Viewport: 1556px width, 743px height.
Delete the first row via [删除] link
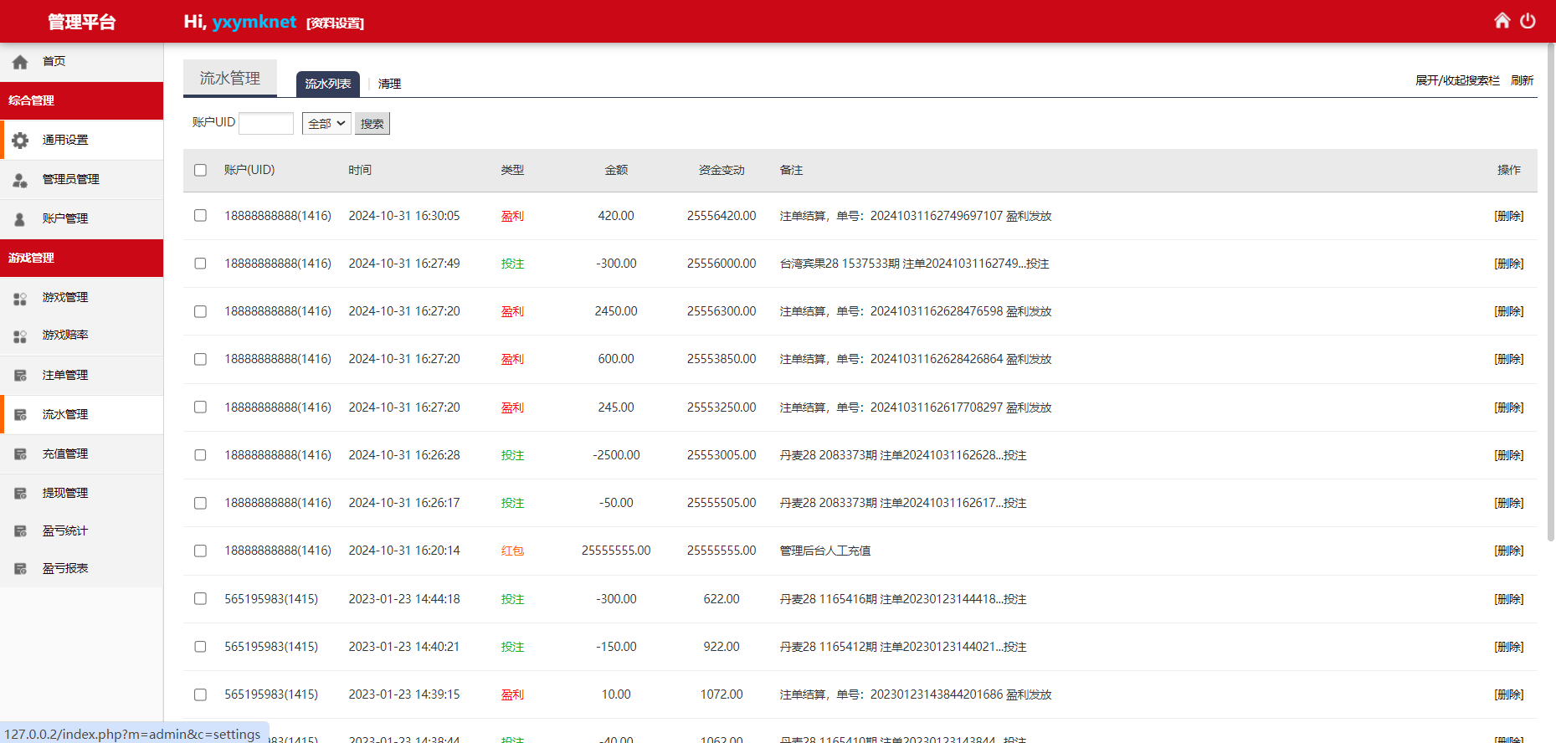point(1509,216)
